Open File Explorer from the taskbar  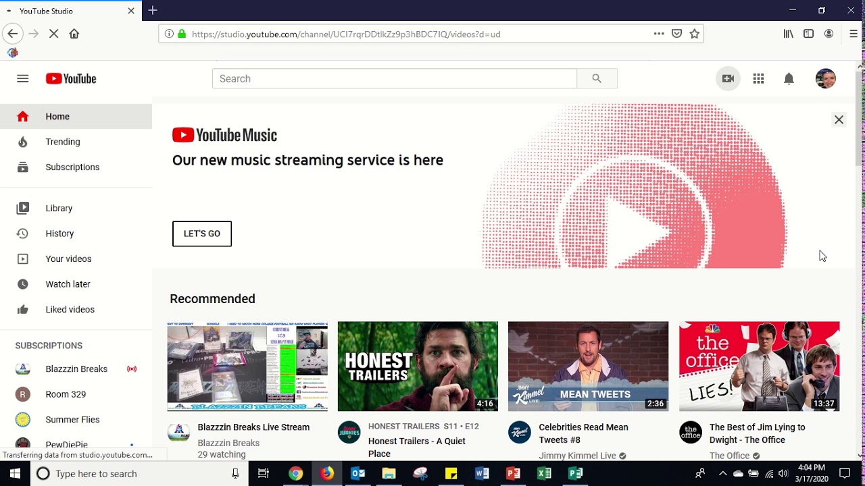pyautogui.click(x=389, y=474)
